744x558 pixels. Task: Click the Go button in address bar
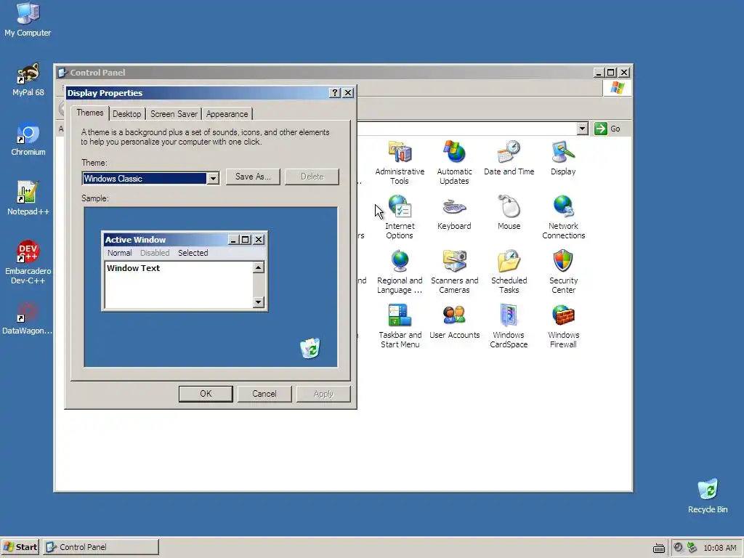coord(608,129)
